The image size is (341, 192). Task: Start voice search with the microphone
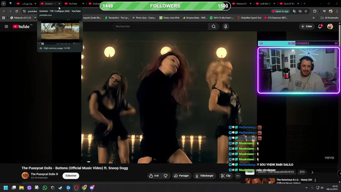226,26
